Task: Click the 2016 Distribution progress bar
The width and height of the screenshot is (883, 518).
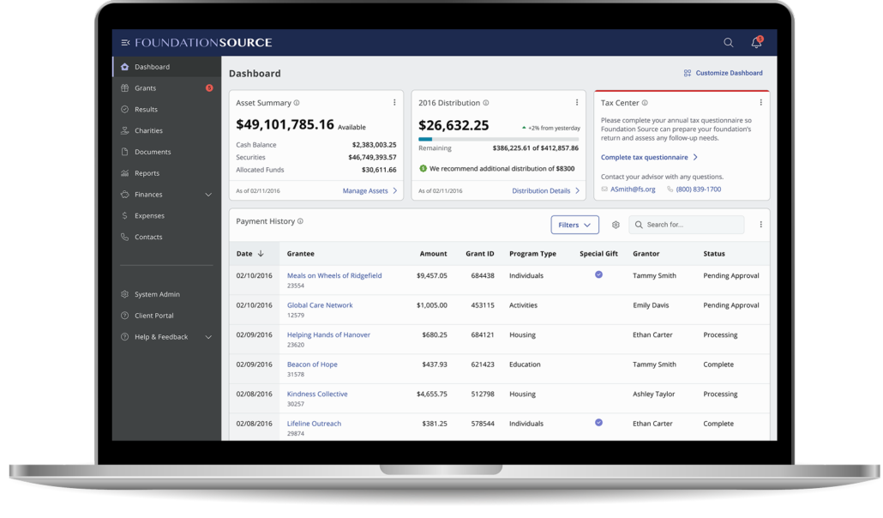Action: click(498, 139)
